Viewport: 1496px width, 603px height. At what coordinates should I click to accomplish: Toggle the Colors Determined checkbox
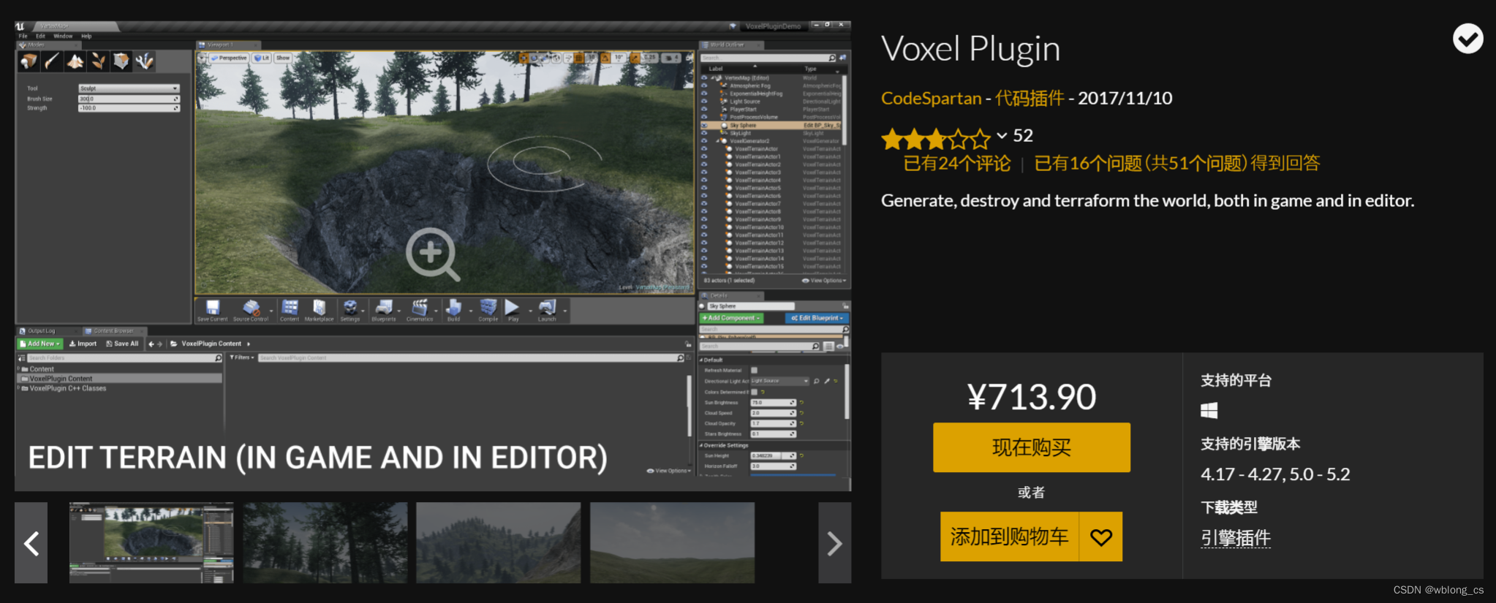pyautogui.click(x=754, y=392)
